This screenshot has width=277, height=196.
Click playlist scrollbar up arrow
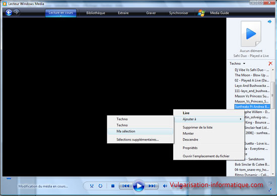pos(272,70)
